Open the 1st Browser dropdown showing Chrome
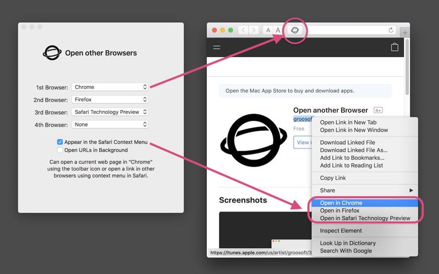 (x=110, y=87)
